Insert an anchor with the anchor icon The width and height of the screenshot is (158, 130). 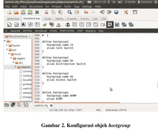[x=68, y=25]
